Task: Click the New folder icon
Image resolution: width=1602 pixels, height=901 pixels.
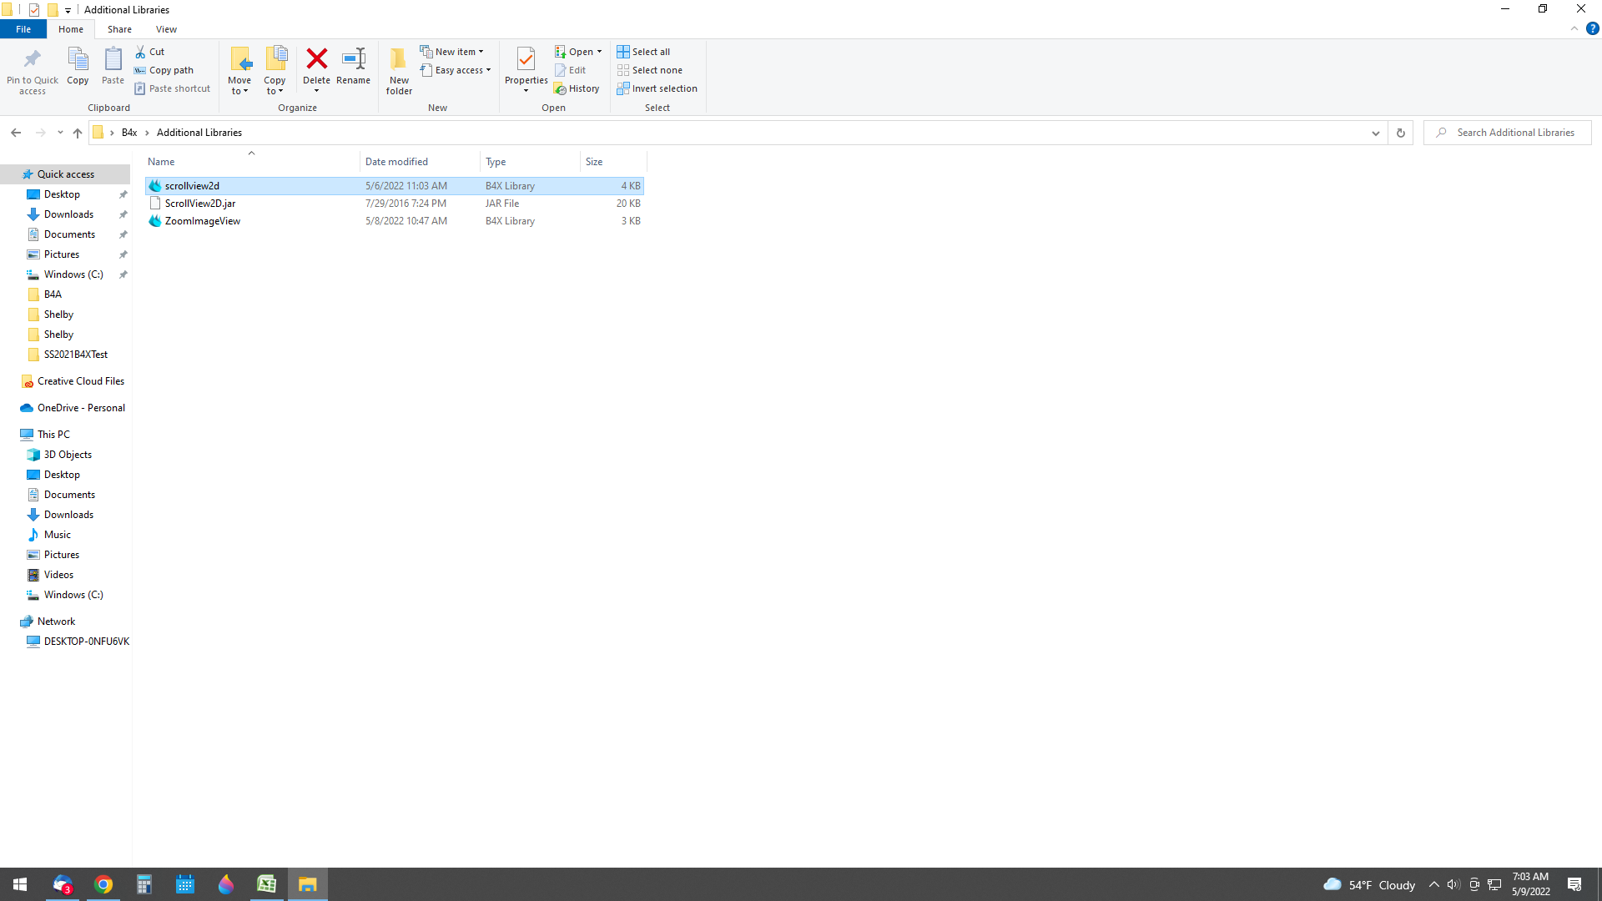Action: (399, 60)
